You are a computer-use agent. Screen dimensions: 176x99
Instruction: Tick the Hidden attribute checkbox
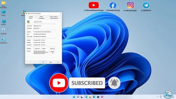(x=42, y=49)
